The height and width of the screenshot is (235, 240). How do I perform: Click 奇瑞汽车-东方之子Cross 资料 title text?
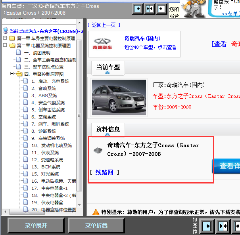point(153,149)
